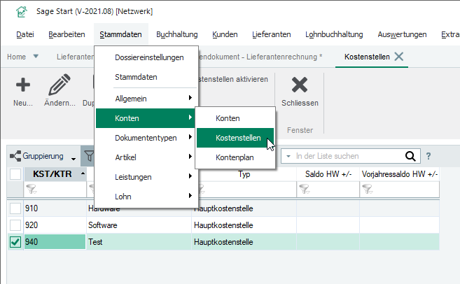The image size is (460, 284).
Task: Select the cell '920'
Action: click(55, 225)
